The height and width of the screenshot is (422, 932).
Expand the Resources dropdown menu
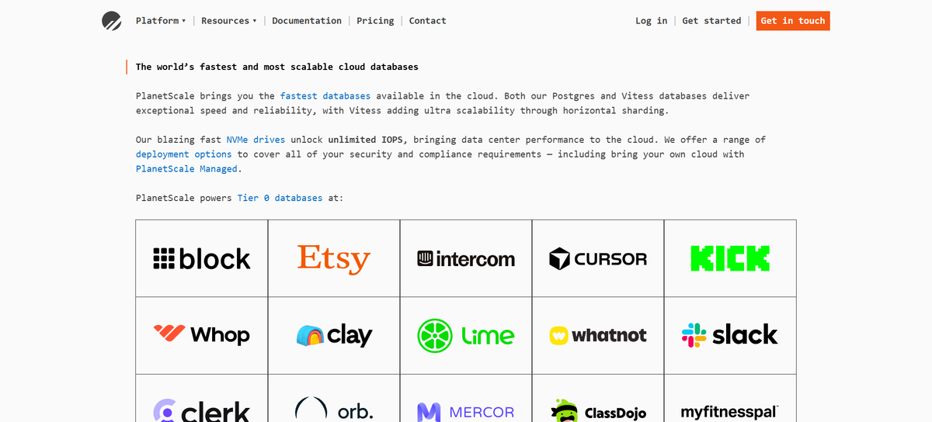coord(229,21)
